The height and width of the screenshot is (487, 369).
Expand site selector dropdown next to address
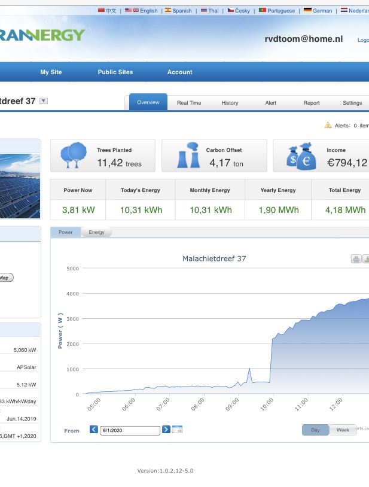coord(43,101)
